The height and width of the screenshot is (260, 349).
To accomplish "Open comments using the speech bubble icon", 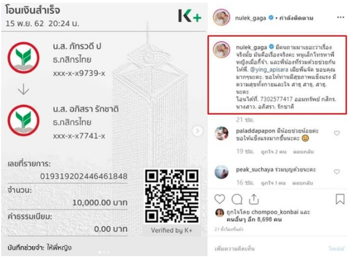I will click(x=237, y=199).
